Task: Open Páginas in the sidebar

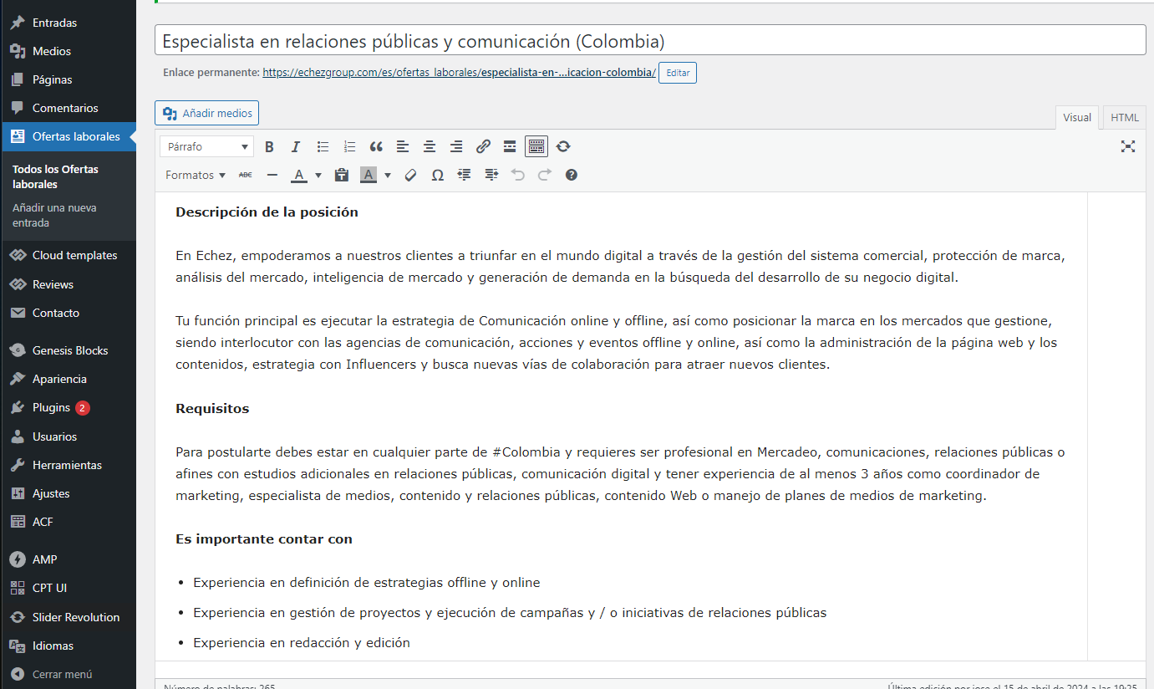Action: point(68,79)
